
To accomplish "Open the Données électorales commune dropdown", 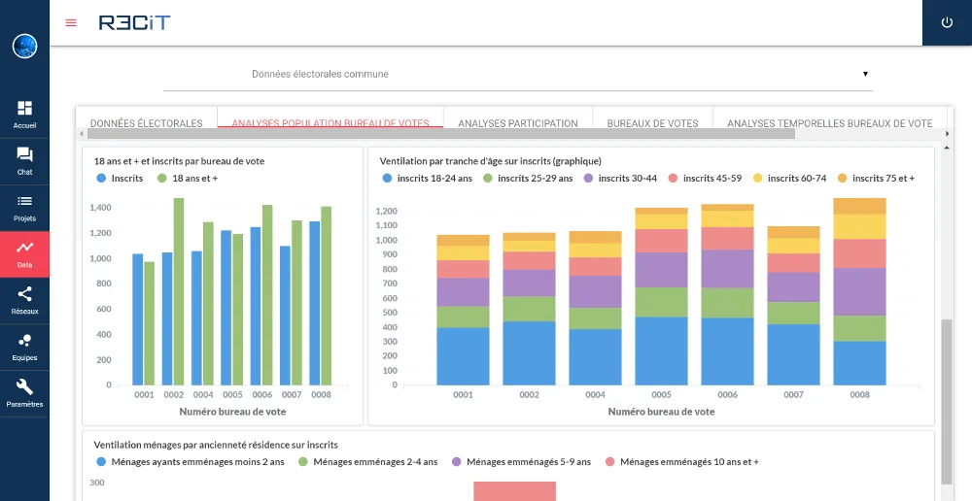I will click(x=518, y=75).
